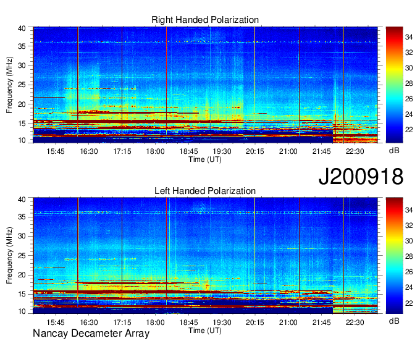Click the 21:00 time tick under Left Handed plot
420x341 pixels.
click(x=288, y=322)
